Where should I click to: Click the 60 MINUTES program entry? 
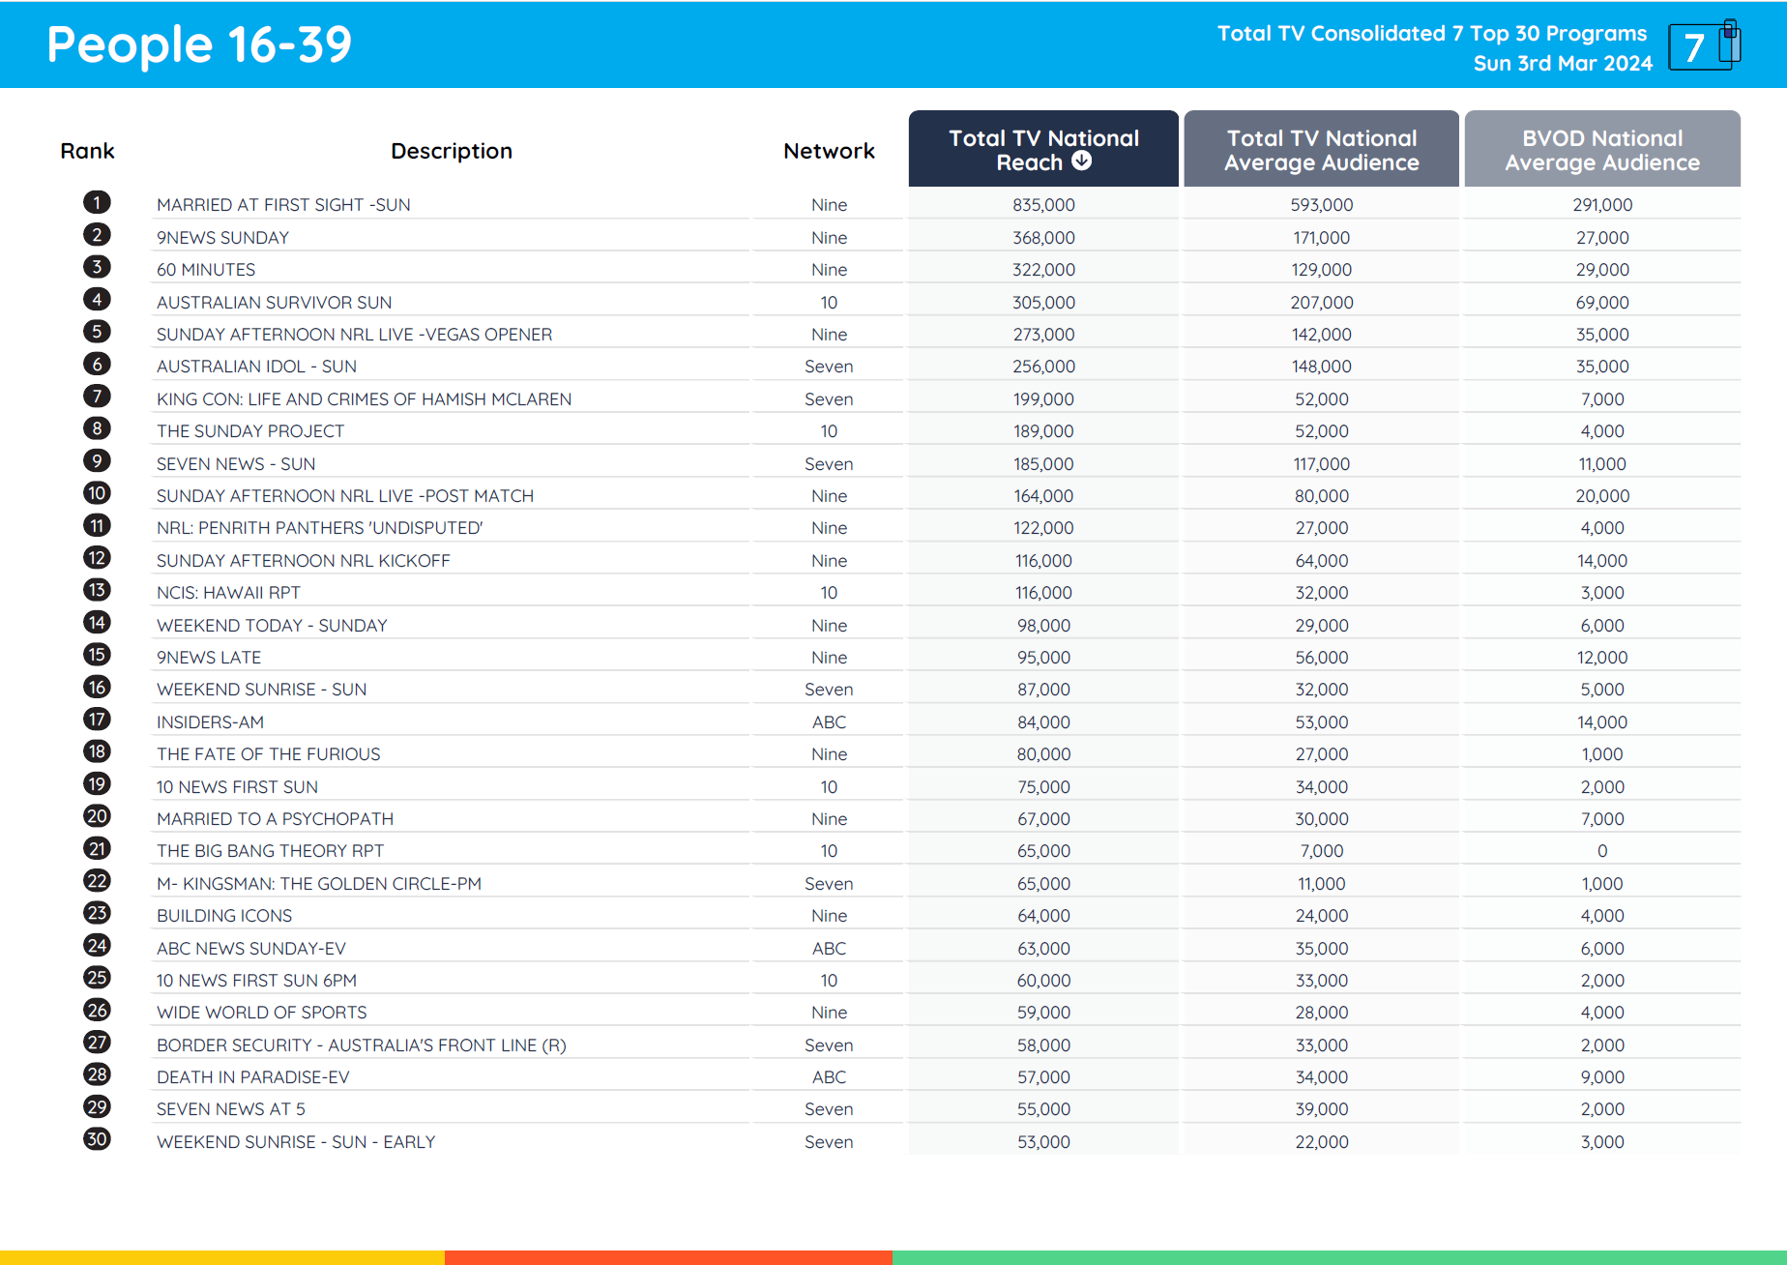tap(206, 269)
